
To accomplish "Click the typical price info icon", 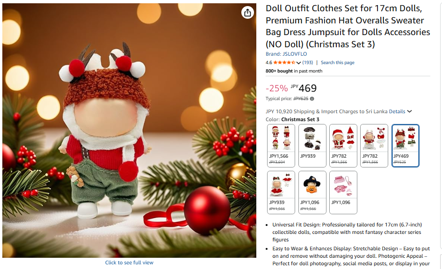I will pos(312,99).
